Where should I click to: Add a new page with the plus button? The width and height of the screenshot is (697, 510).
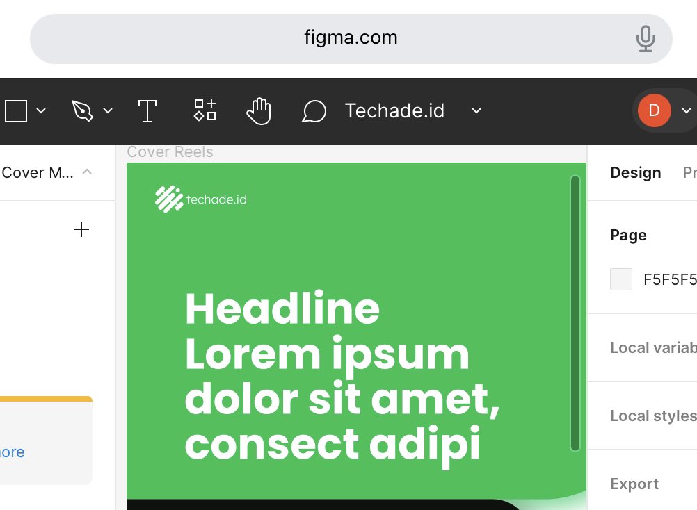tap(81, 229)
